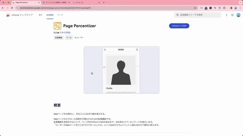This screenshot has height=136, width=243.
Task: Click the browser address bar URL
Action: point(55,8)
